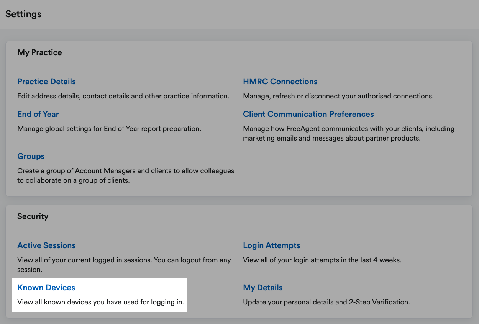Click the HMRC Connections description text
The width and height of the screenshot is (479, 324).
coord(338,96)
